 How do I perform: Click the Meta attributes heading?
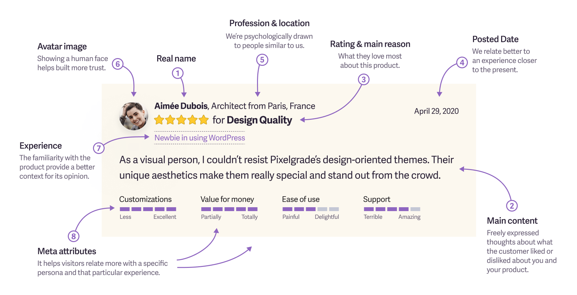[x=67, y=251]
